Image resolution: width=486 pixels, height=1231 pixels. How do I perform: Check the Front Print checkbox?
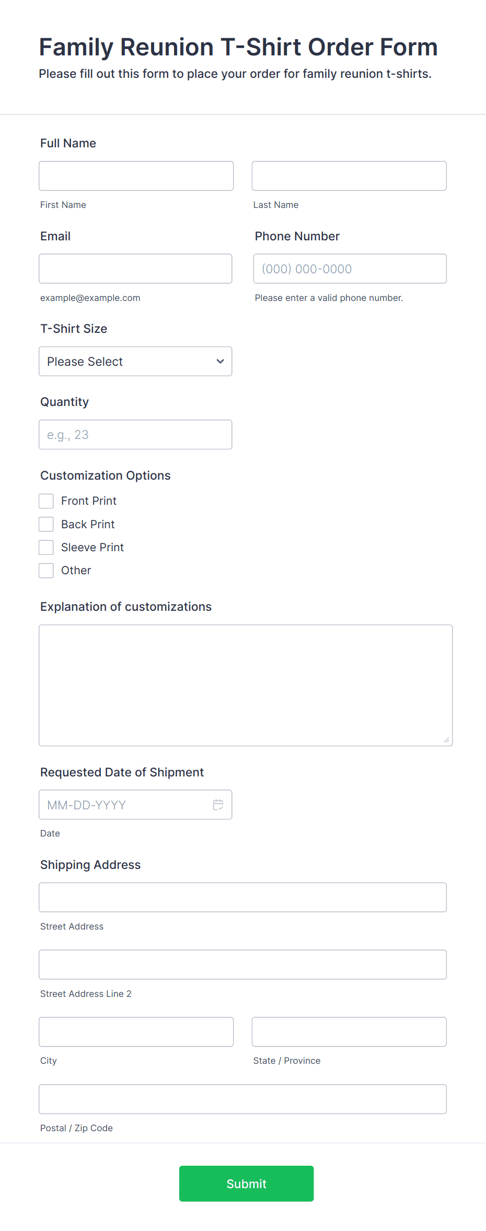(47, 501)
